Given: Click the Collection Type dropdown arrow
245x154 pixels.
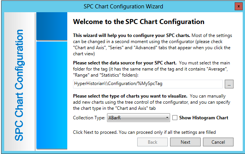Looking at the screenshot, I should coord(167,118).
